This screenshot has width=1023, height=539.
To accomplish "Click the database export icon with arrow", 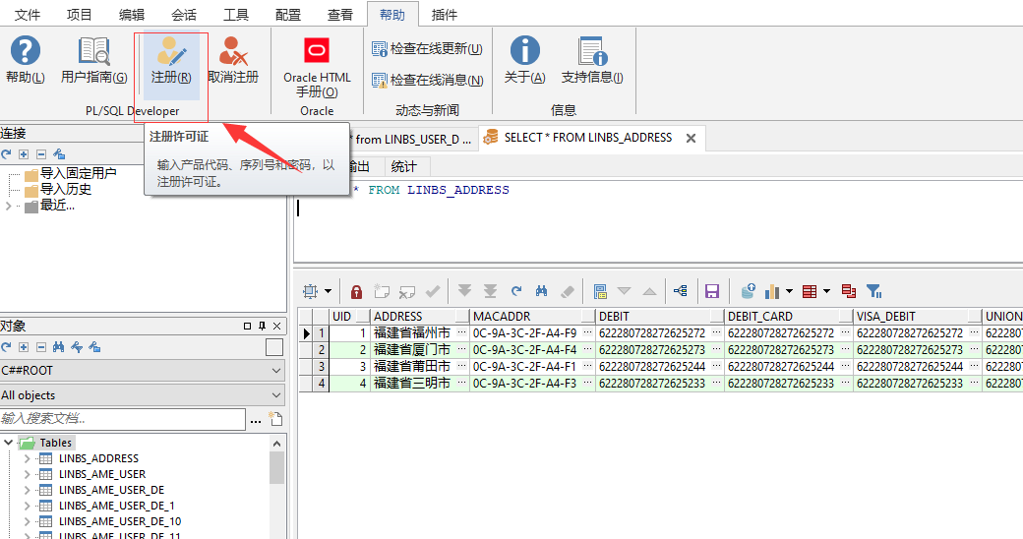I will click(748, 291).
